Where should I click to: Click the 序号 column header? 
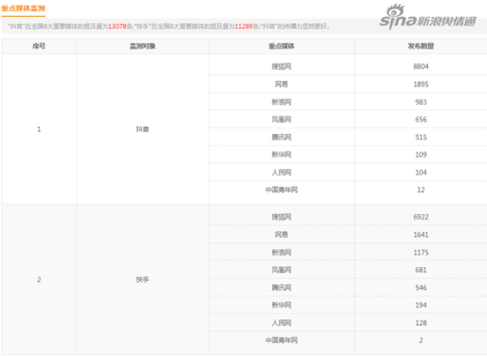coord(39,46)
